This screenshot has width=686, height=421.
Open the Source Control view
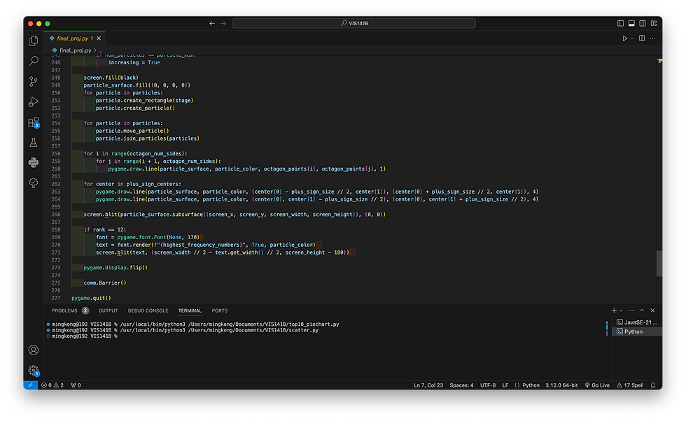click(33, 82)
